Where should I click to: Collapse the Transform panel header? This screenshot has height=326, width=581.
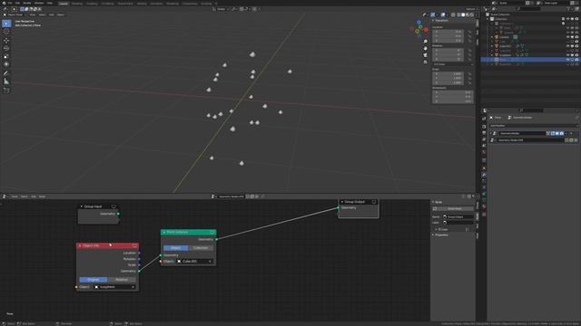point(442,21)
